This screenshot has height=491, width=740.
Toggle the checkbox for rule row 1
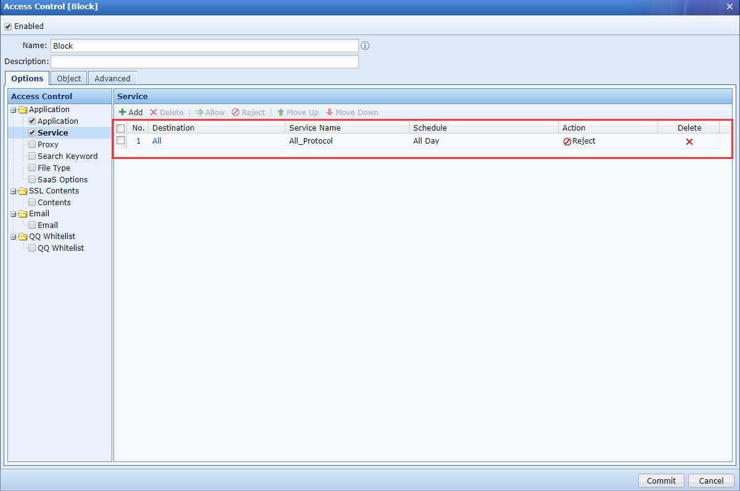[x=121, y=141]
